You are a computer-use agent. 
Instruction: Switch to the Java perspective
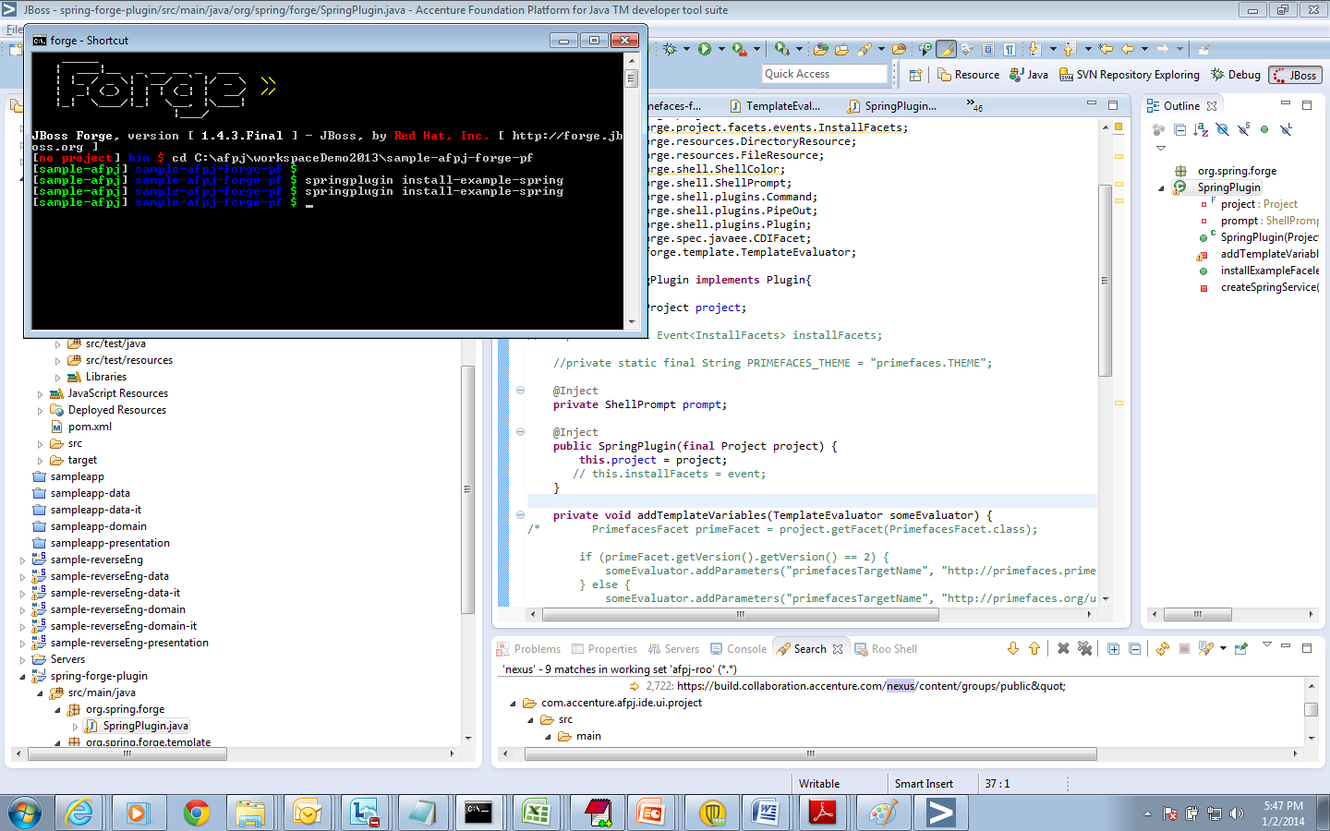[x=1029, y=75]
